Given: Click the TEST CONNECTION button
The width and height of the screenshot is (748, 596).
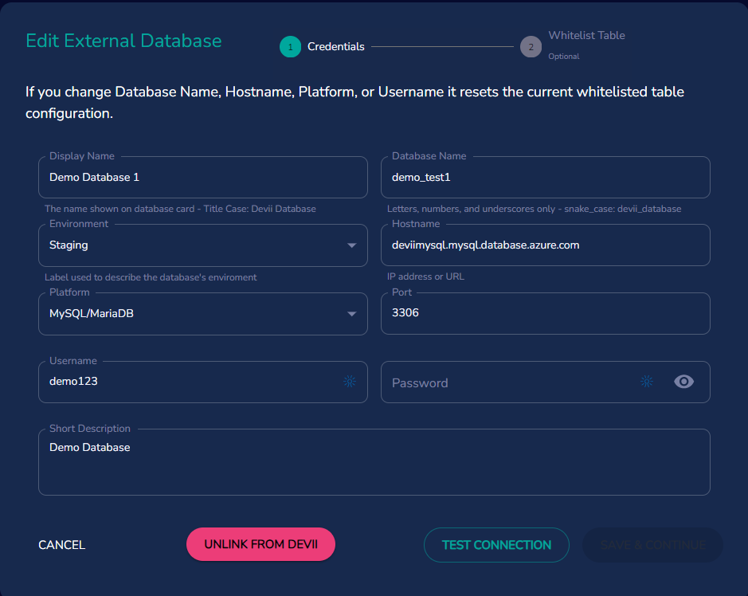Looking at the screenshot, I should point(496,544).
